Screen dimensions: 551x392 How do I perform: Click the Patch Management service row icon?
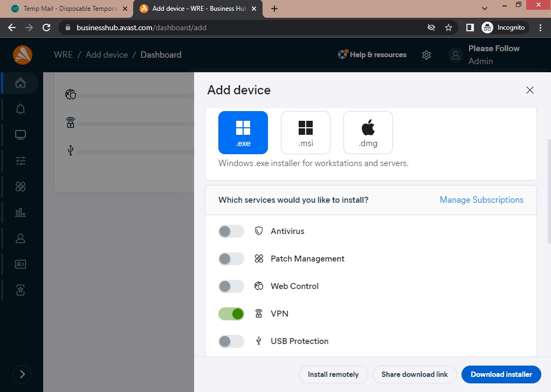pos(259,259)
